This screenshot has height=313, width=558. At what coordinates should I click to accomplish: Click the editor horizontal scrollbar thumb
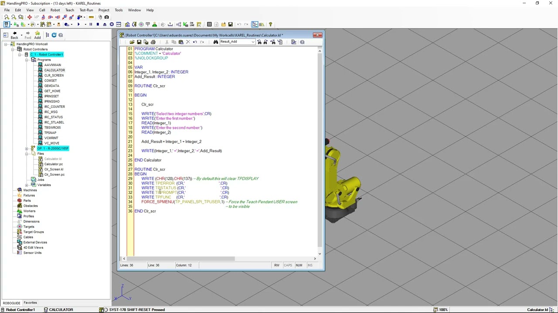[x=180, y=259]
